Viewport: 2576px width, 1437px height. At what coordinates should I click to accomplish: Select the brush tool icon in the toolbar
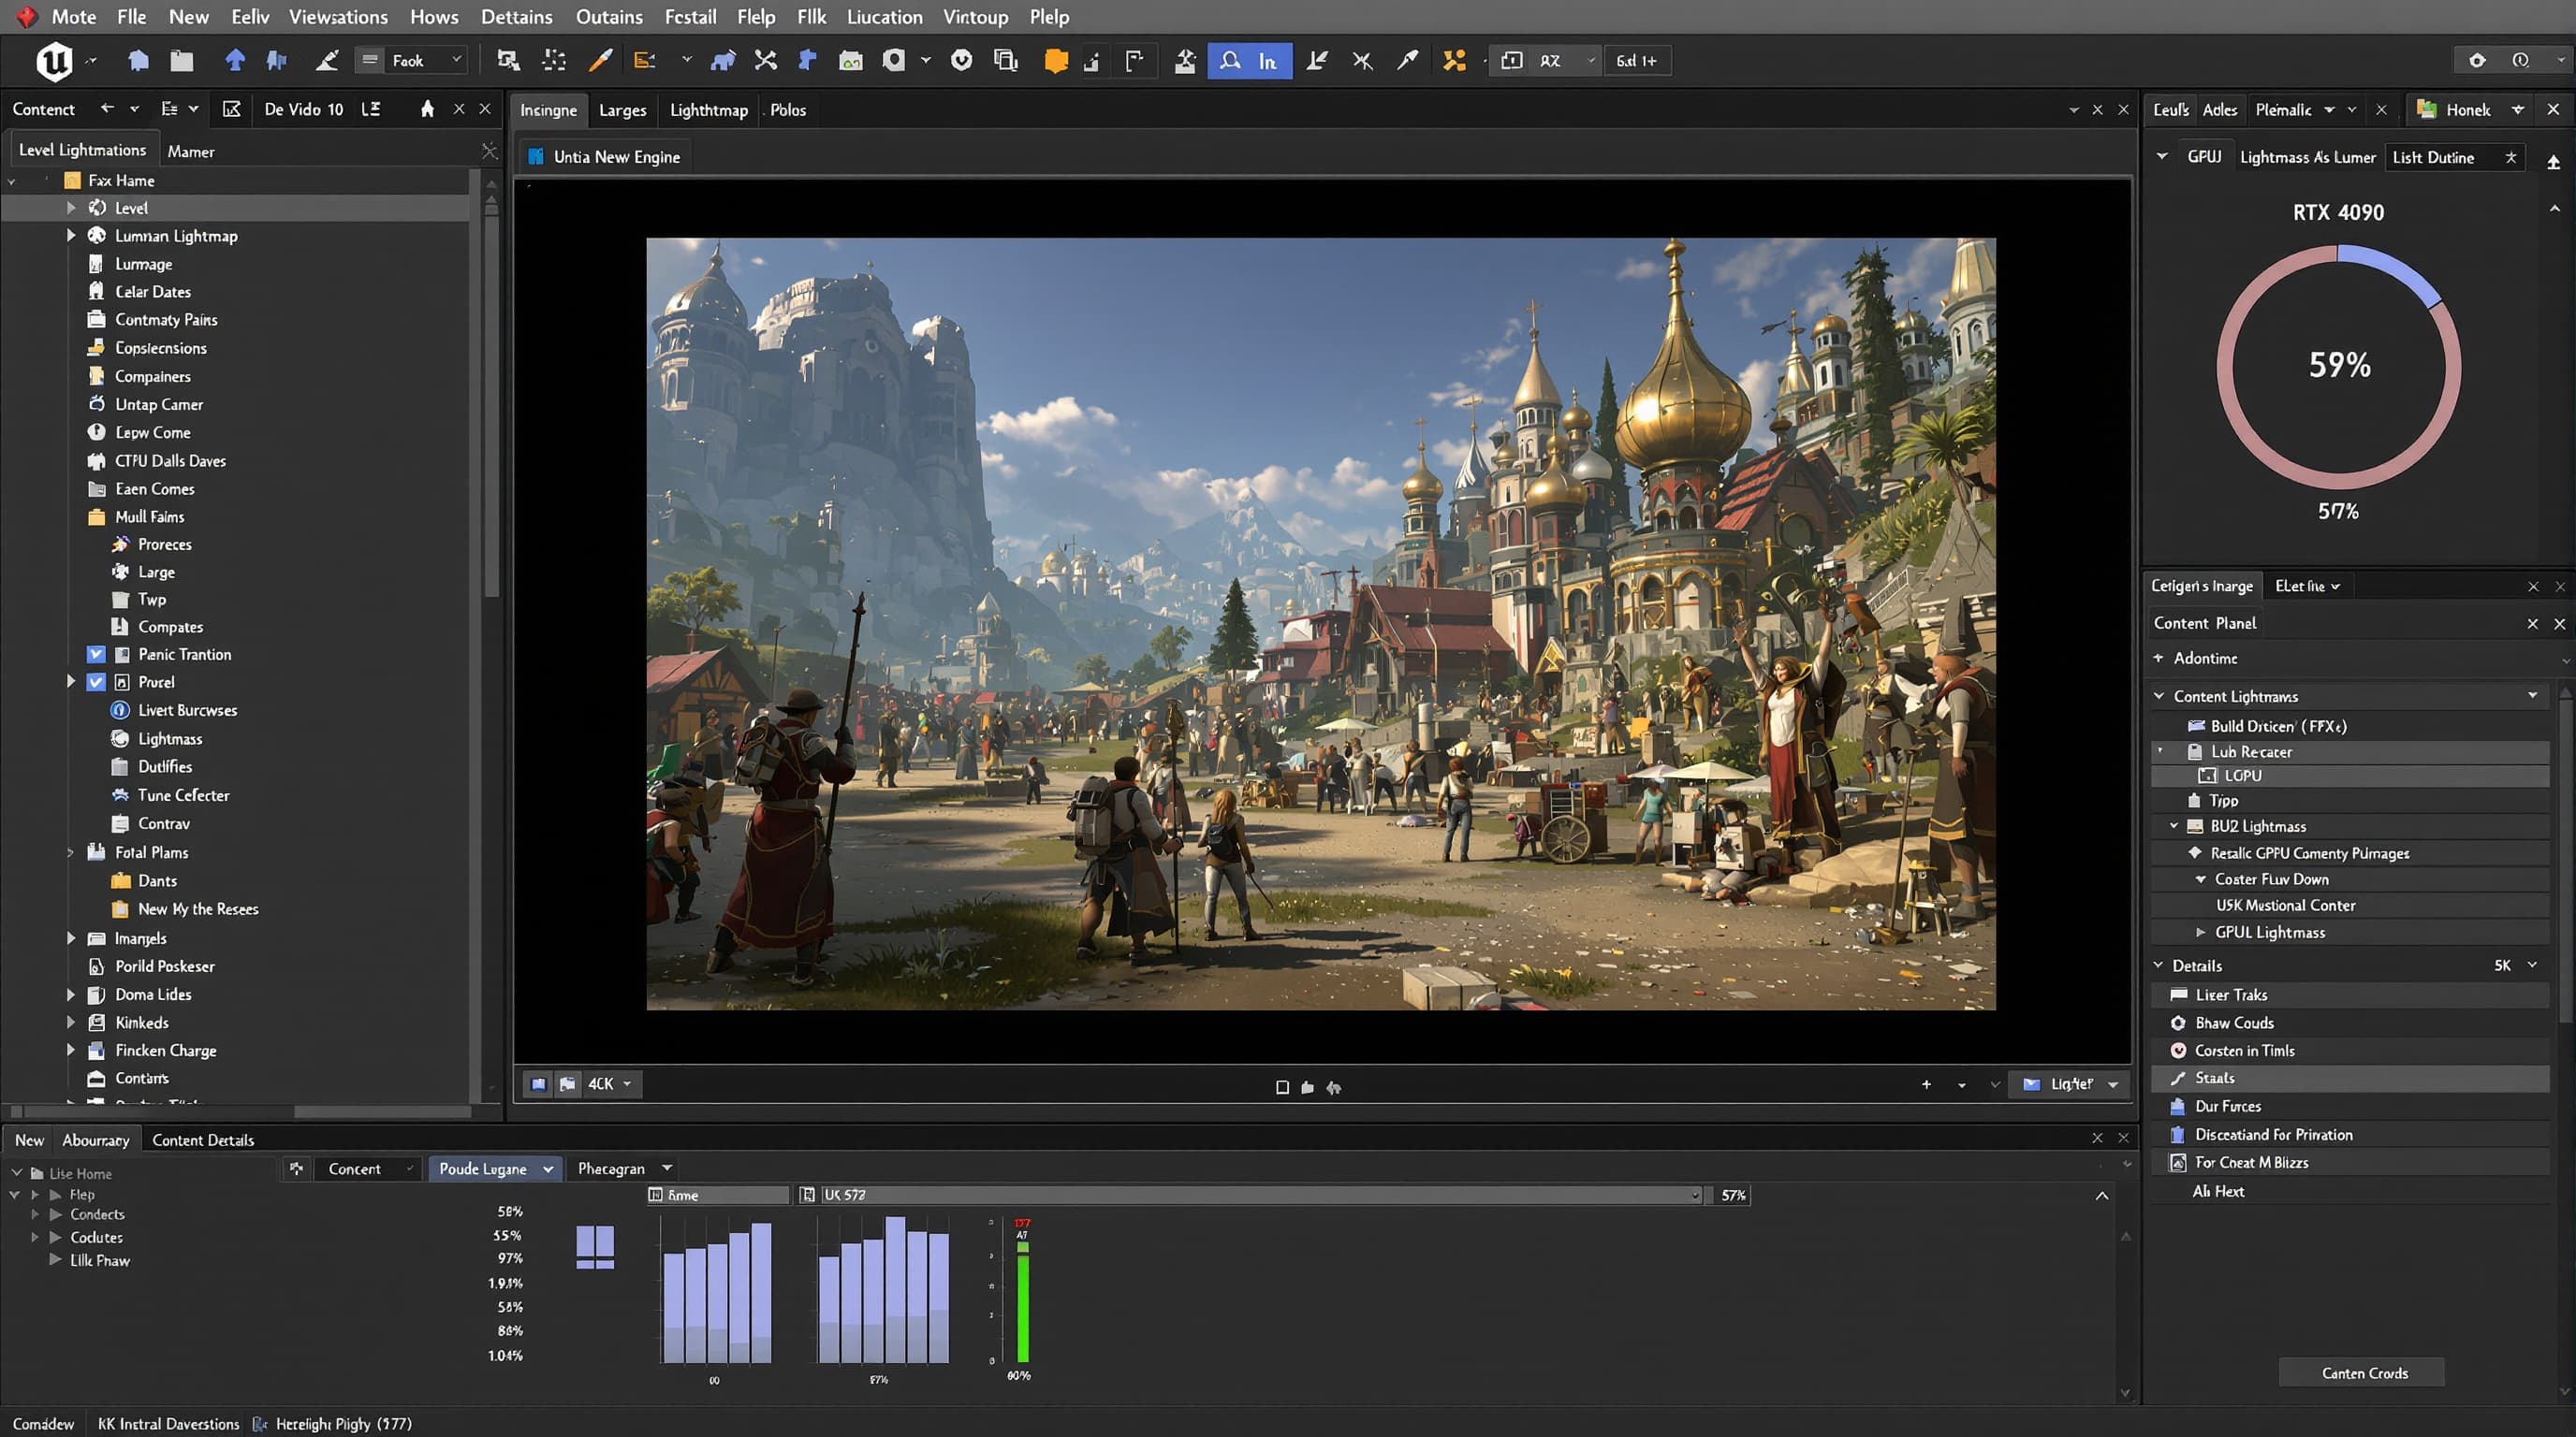click(x=601, y=60)
